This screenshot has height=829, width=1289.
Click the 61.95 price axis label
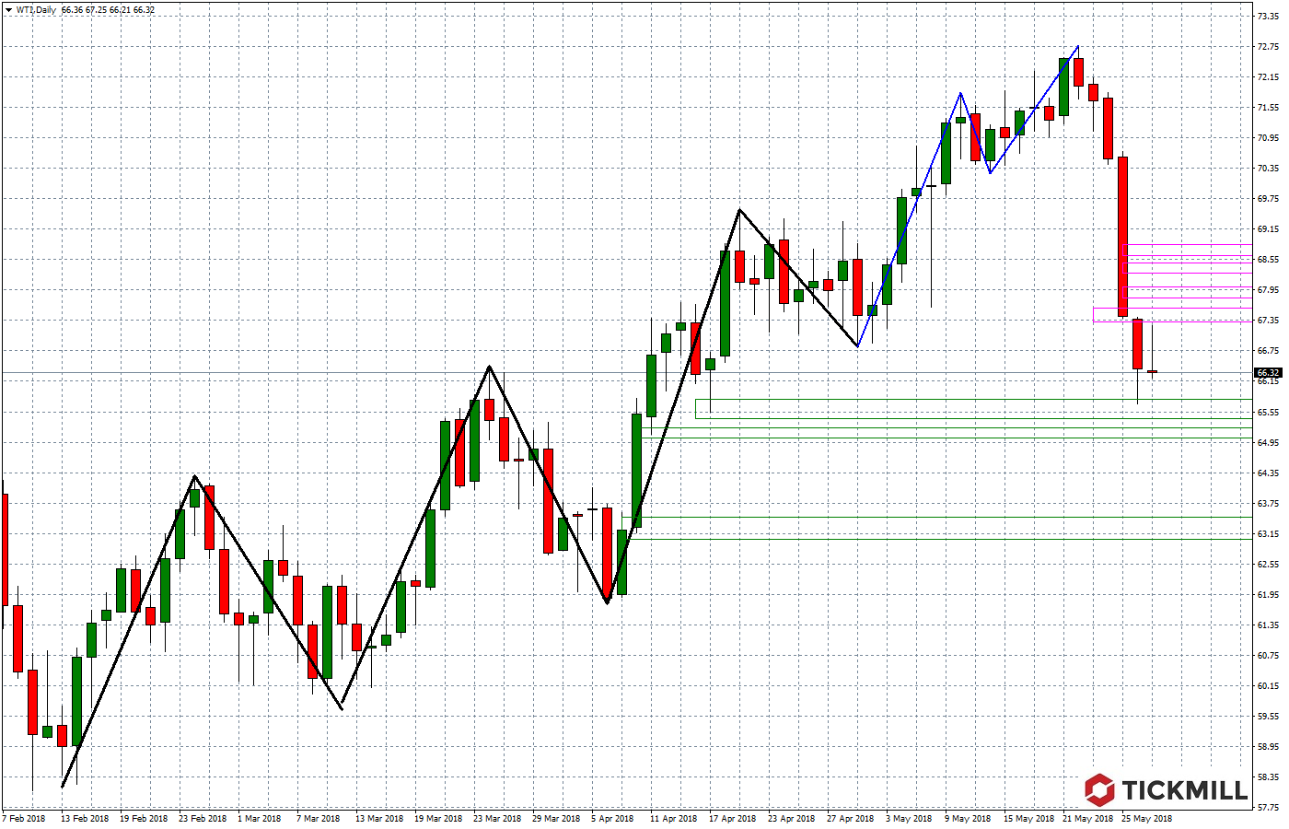click(1268, 595)
